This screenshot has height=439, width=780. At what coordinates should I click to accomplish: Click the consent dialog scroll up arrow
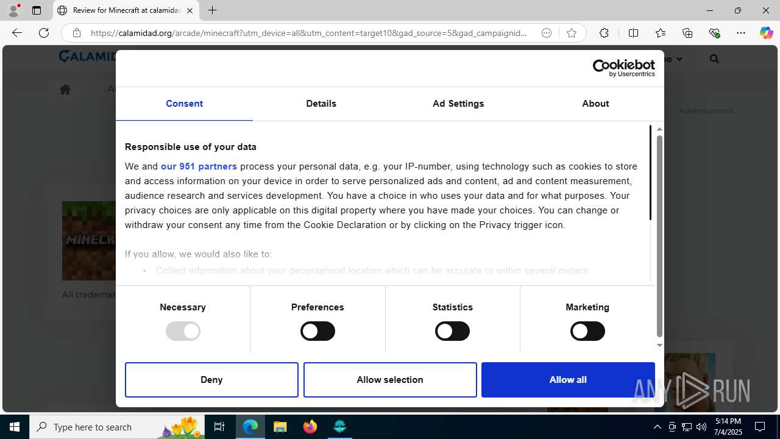pyautogui.click(x=659, y=129)
